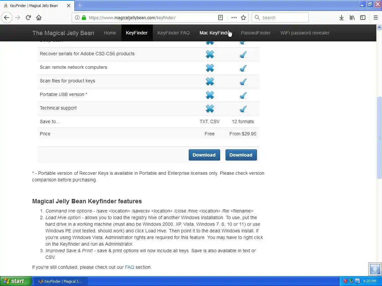Viewport: 382px width, 286px height.
Task: Click checkmark in Scan files row
Action: (243, 81)
